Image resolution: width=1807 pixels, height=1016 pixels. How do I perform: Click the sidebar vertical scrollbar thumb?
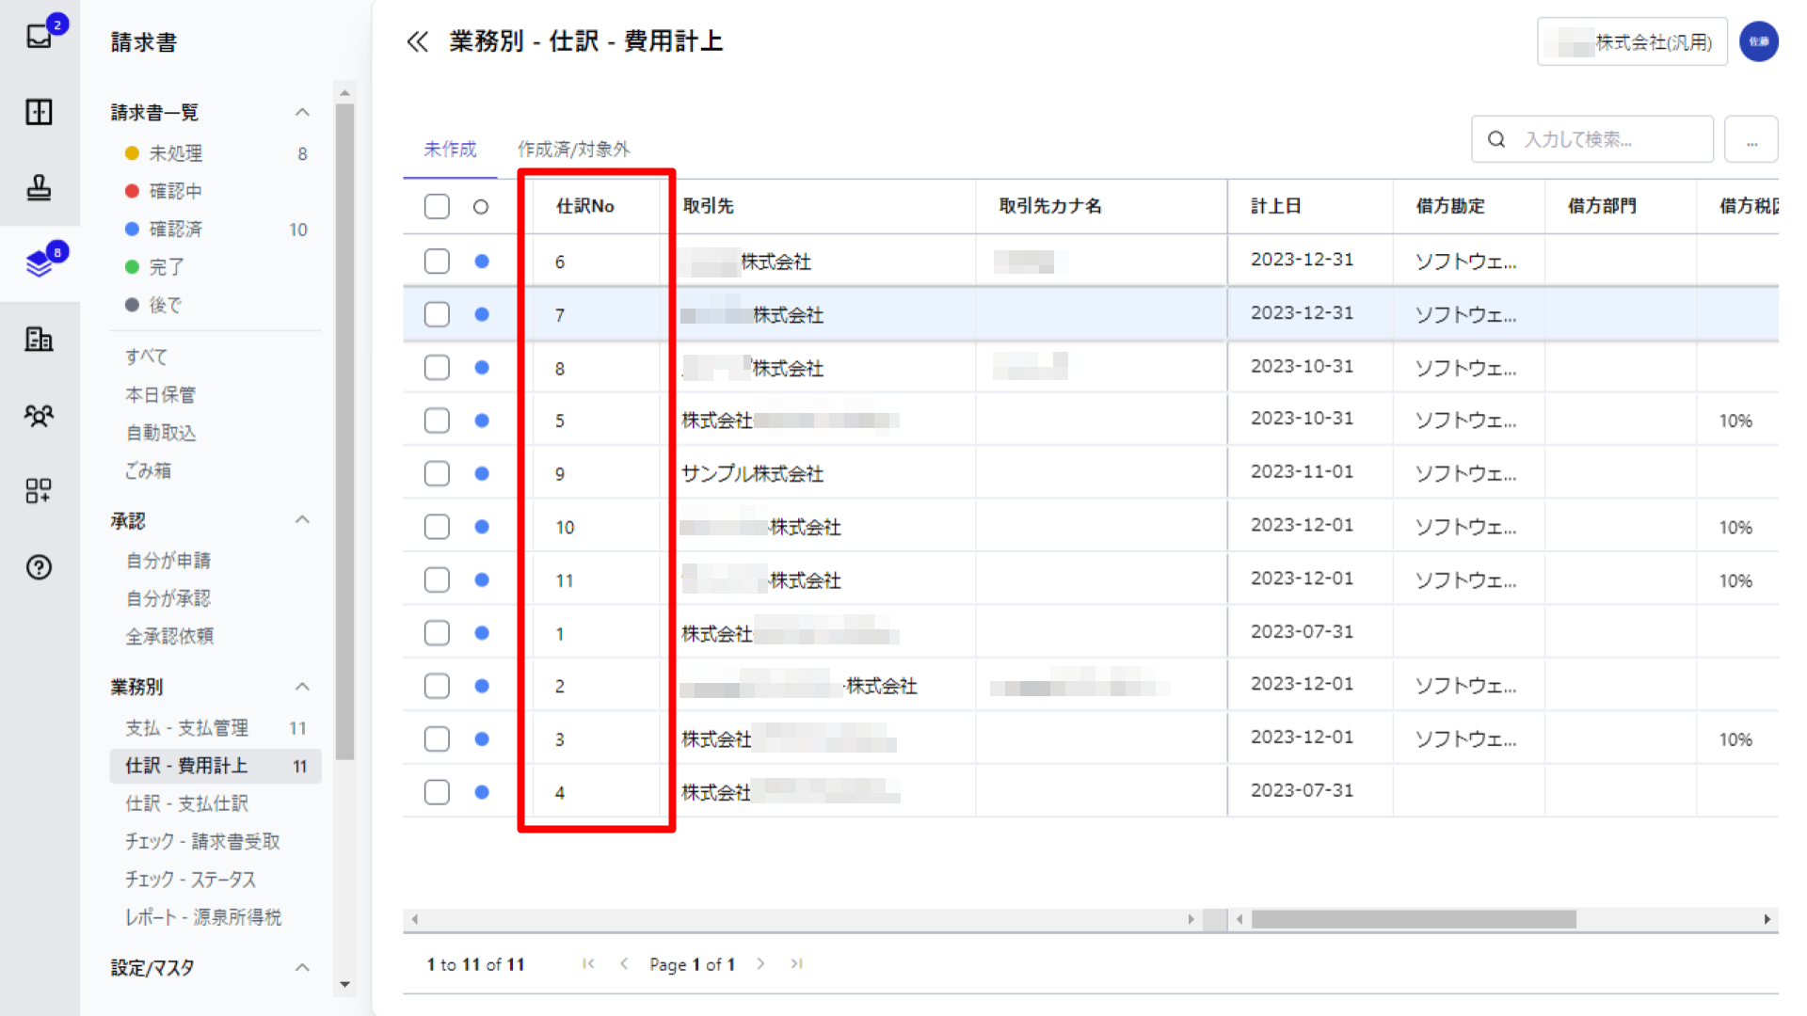(344, 431)
